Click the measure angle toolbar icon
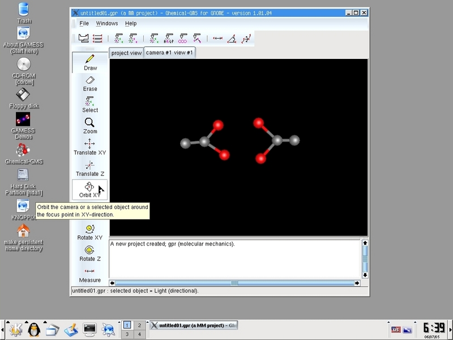 (232, 39)
